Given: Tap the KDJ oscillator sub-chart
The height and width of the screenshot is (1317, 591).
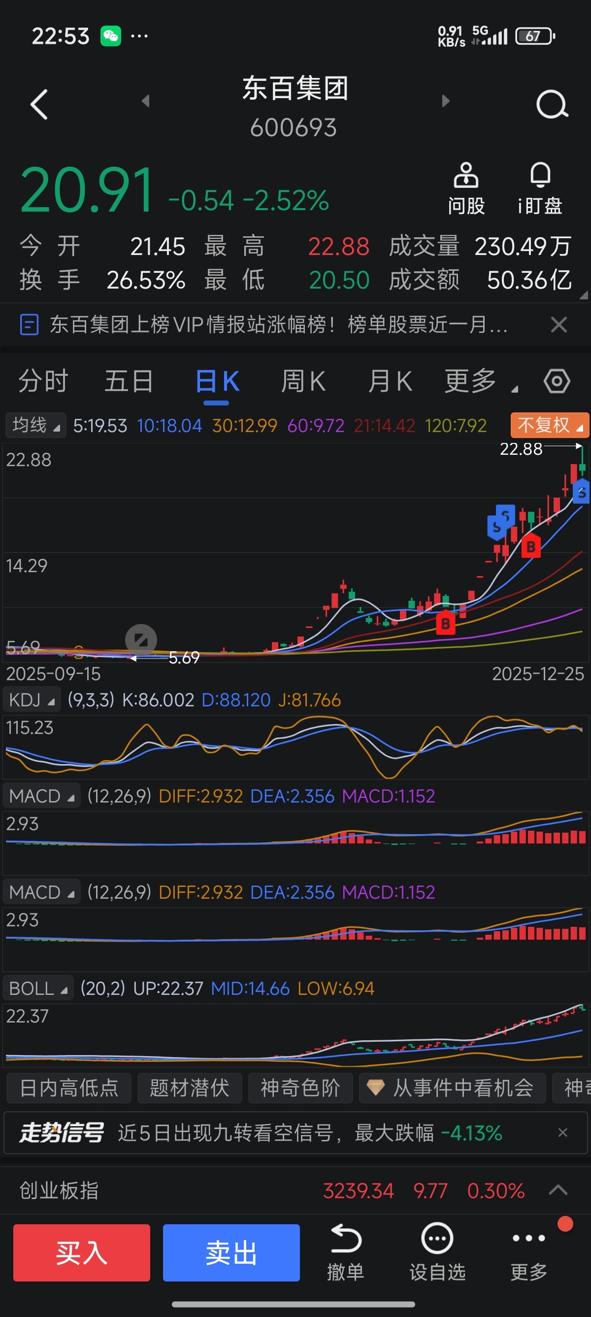Looking at the screenshot, I should coord(295,747).
